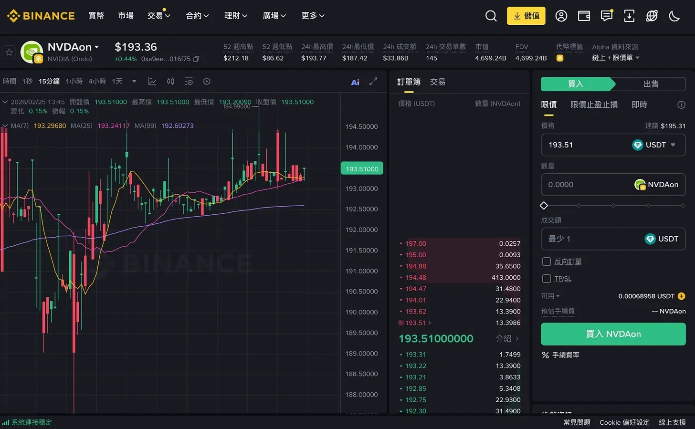The image size is (695, 429).
Task: Switch to 出售 sell side
Action: [651, 84]
